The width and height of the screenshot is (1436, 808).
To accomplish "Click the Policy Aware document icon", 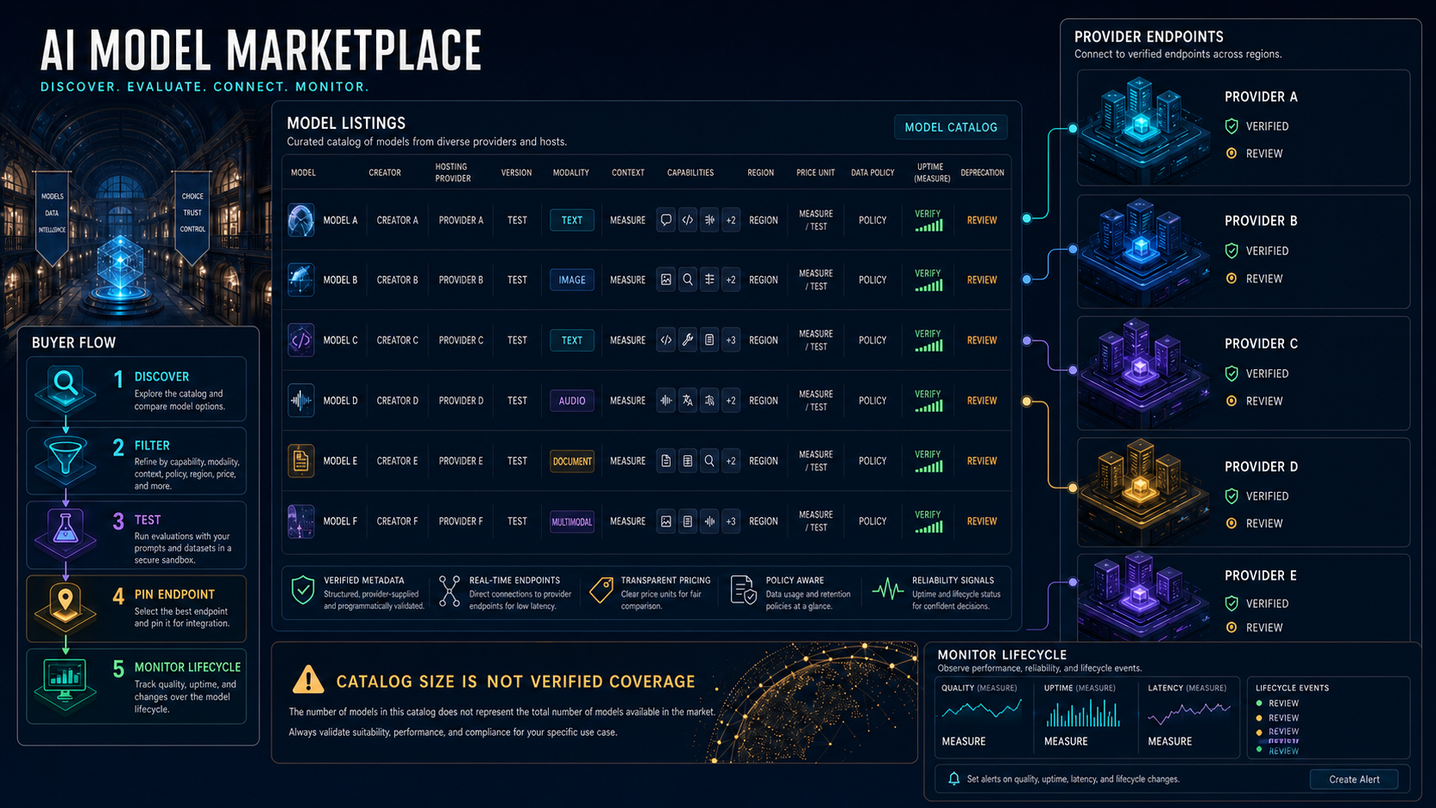I will (743, 591).
